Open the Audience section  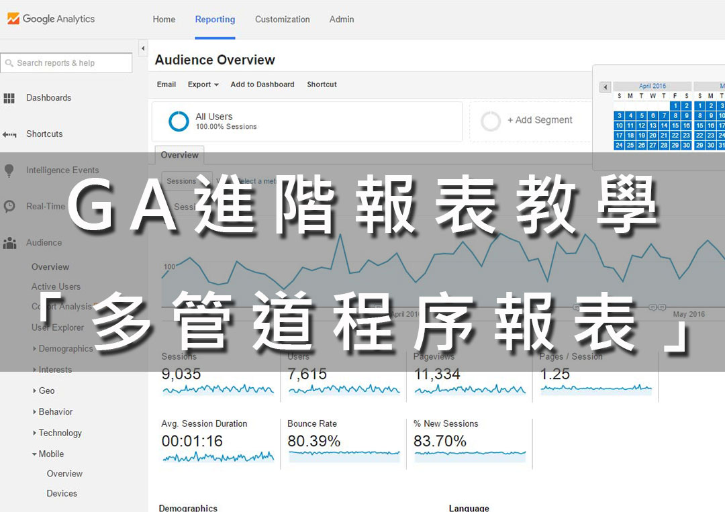(44, 242)
